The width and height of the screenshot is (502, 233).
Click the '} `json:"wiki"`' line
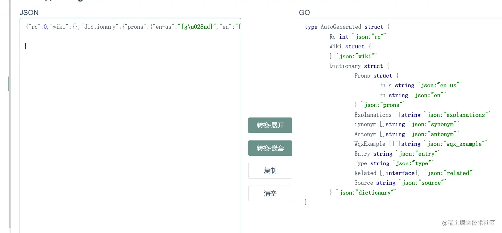tap(353, 56)
